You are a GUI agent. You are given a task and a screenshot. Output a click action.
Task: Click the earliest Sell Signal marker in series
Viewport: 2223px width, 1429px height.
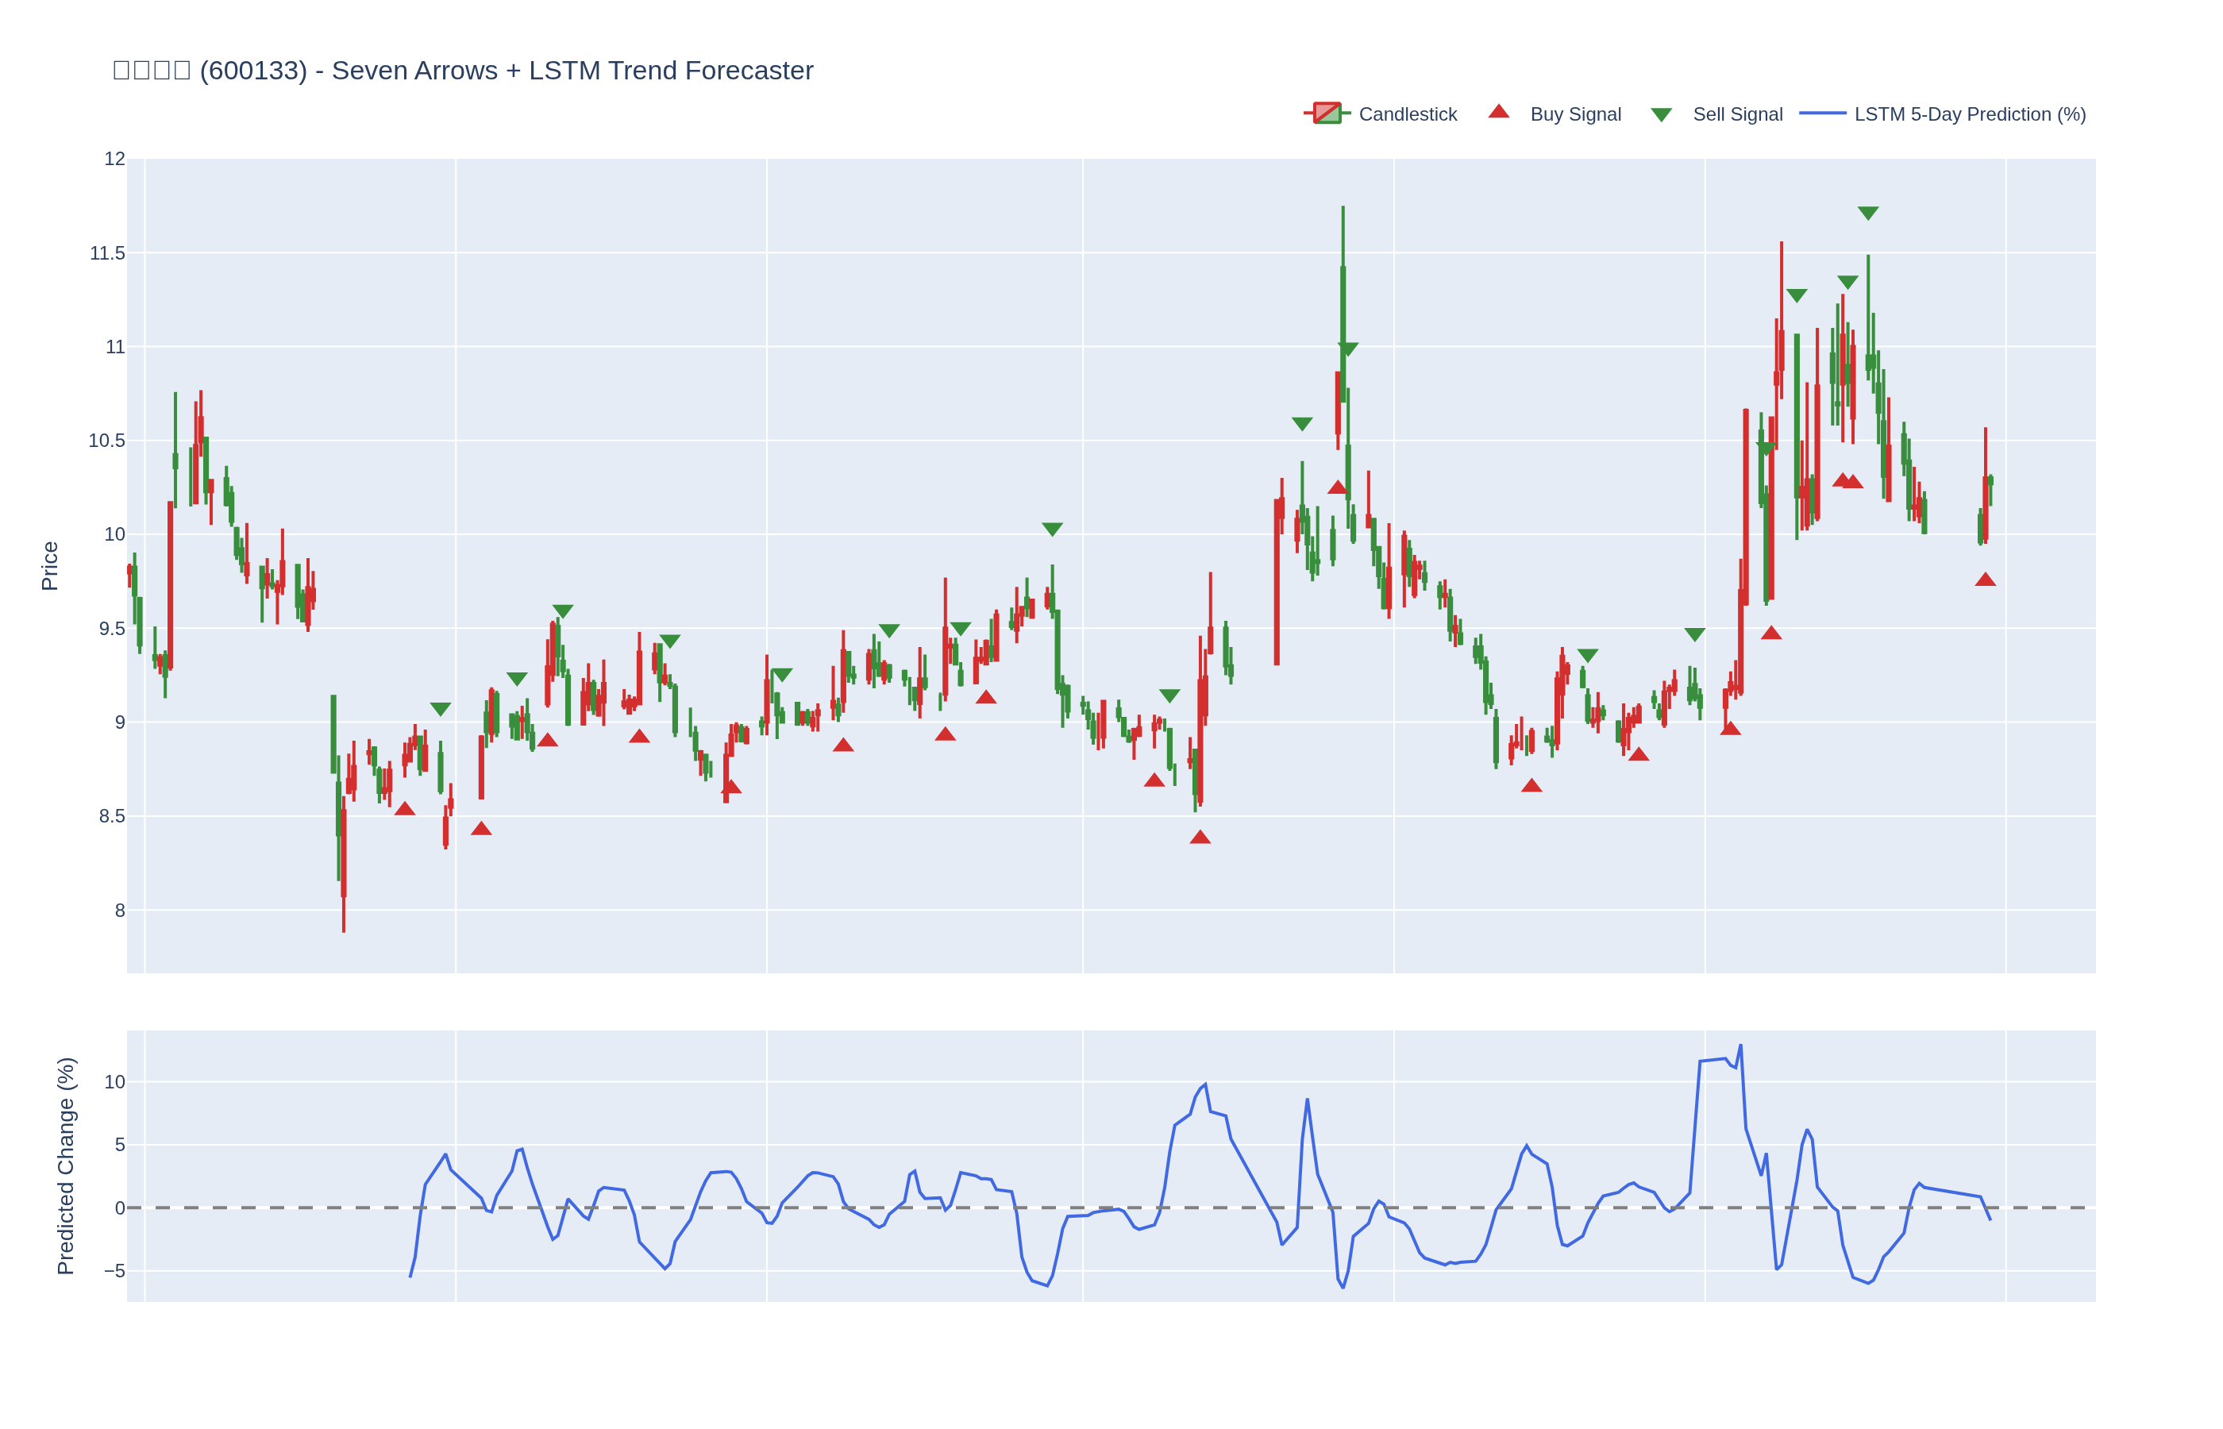pos(441,709)
